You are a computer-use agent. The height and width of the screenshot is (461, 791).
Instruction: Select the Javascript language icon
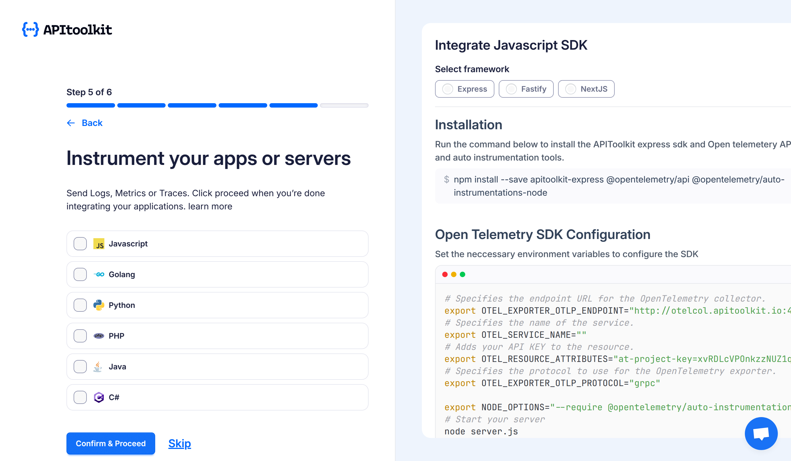coord(99,244)
